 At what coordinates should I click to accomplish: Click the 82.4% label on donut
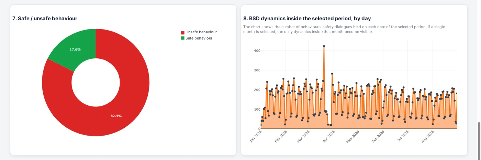pyautogui.click(x=116, y=116)
